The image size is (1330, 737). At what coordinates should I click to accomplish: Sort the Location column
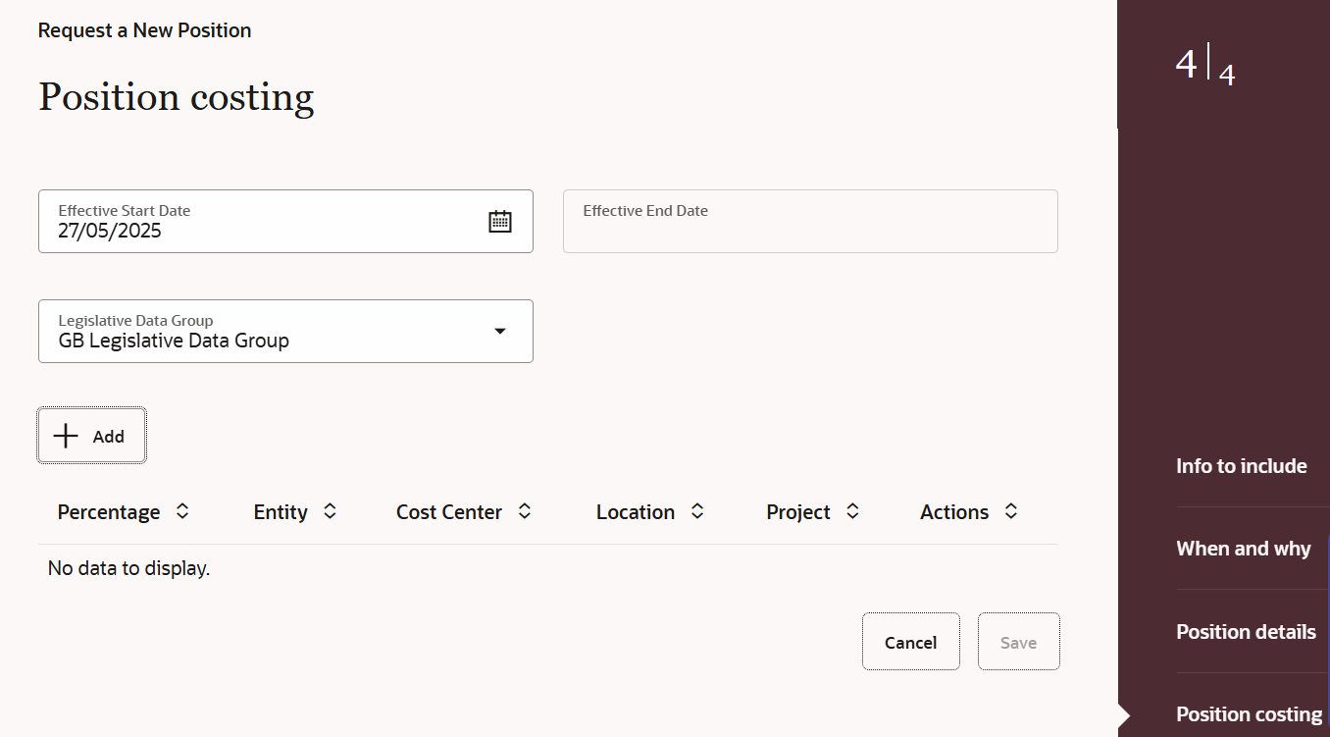696,511
